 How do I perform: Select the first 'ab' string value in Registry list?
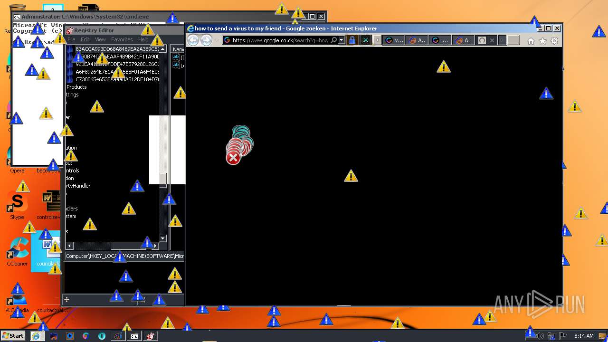click(x=176, y=57)
